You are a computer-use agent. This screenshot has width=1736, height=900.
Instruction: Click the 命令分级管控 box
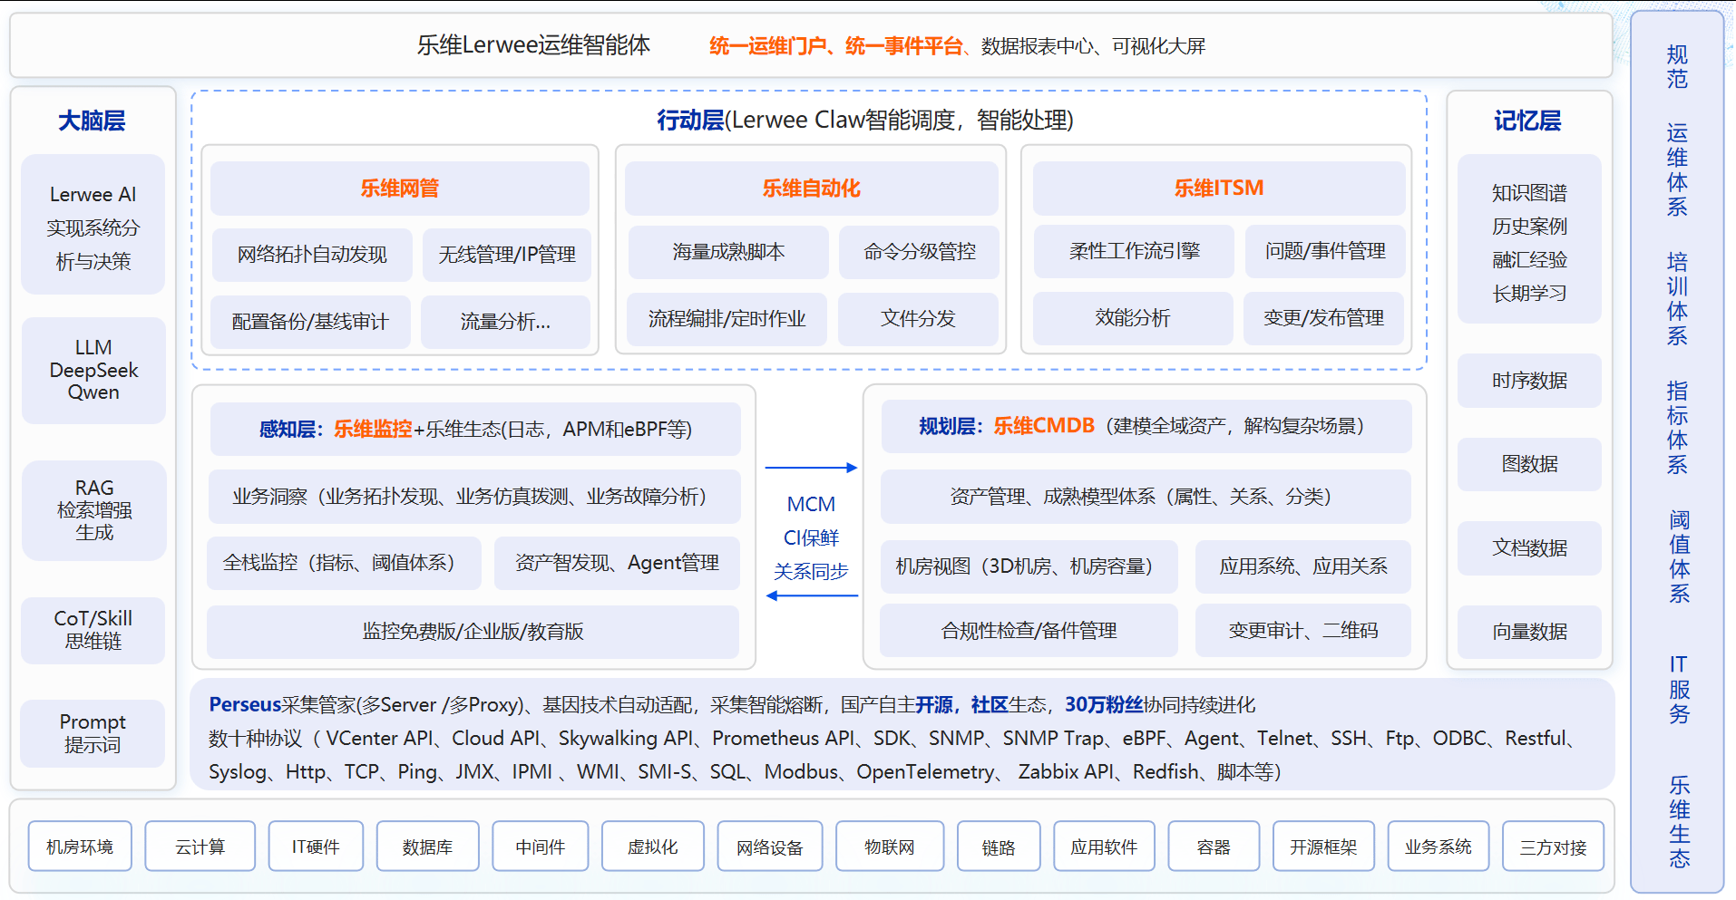coord(919,252)
